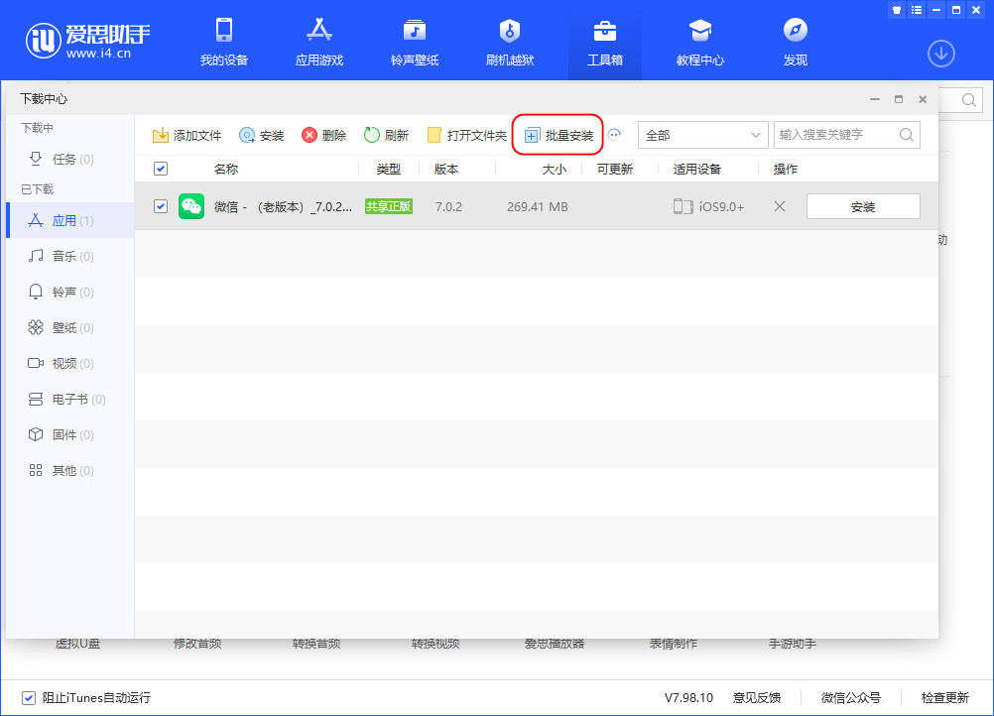Image resolution: width=994 pixels, height=716 pixels.
Task: Click the 微信 - (老版本)_7.0.2... name
Action: (283, 207)
